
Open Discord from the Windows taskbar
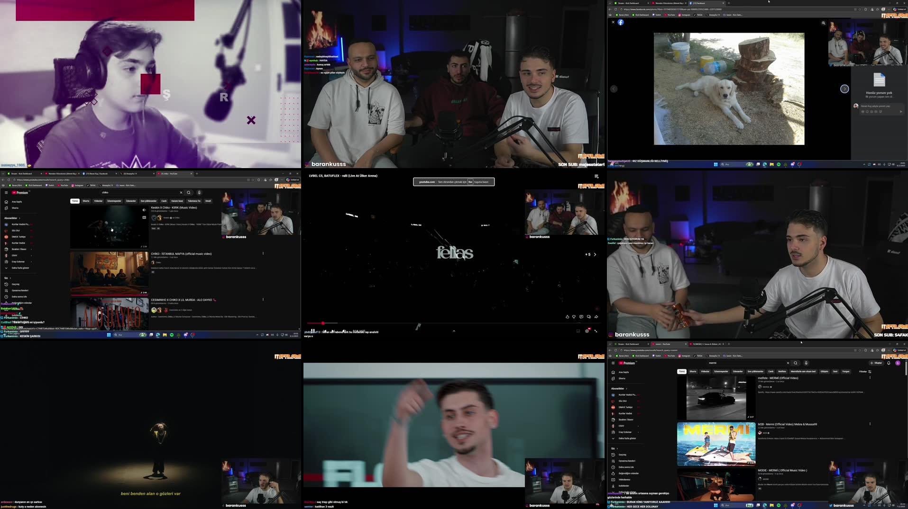coord(792,165)
